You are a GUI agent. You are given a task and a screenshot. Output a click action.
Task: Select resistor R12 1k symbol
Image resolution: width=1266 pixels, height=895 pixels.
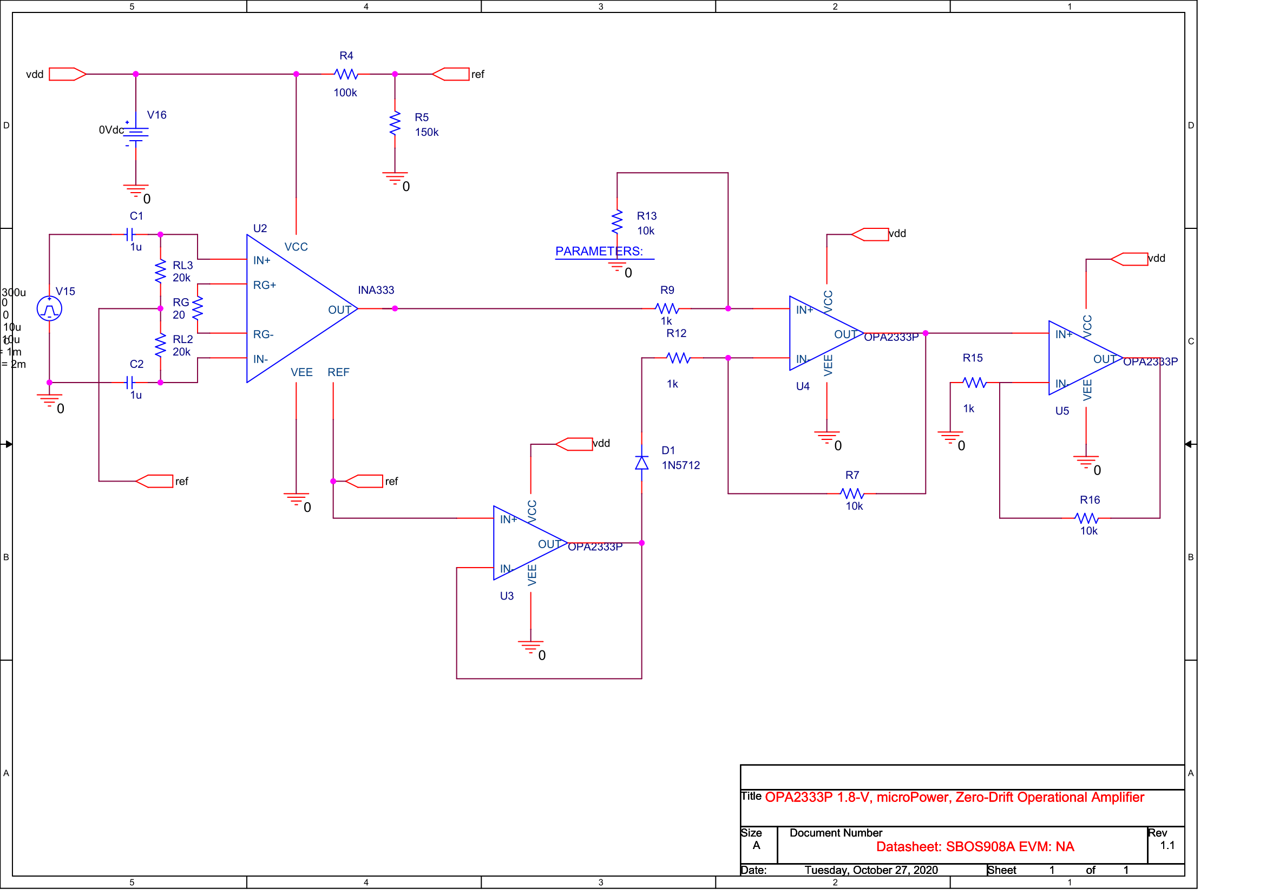679,358
